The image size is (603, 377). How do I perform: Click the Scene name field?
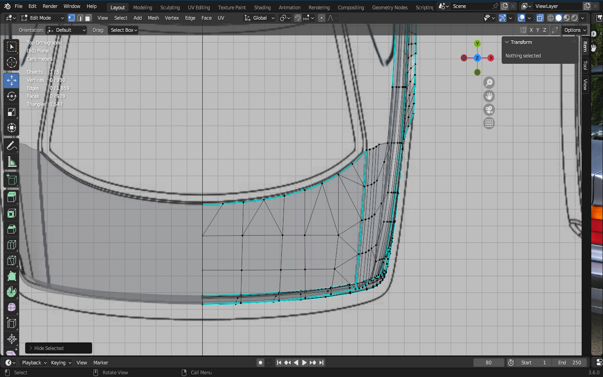pyautogui.click(x=472, y=6)
